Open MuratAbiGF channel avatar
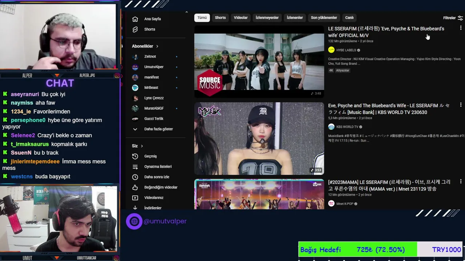This screenshot has width=465, height=261. tap(135, 108)
